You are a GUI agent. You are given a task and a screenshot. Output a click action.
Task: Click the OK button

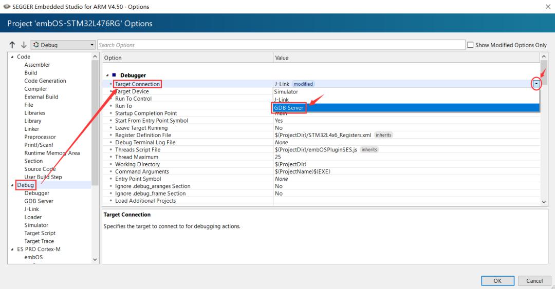click(497, 281)
